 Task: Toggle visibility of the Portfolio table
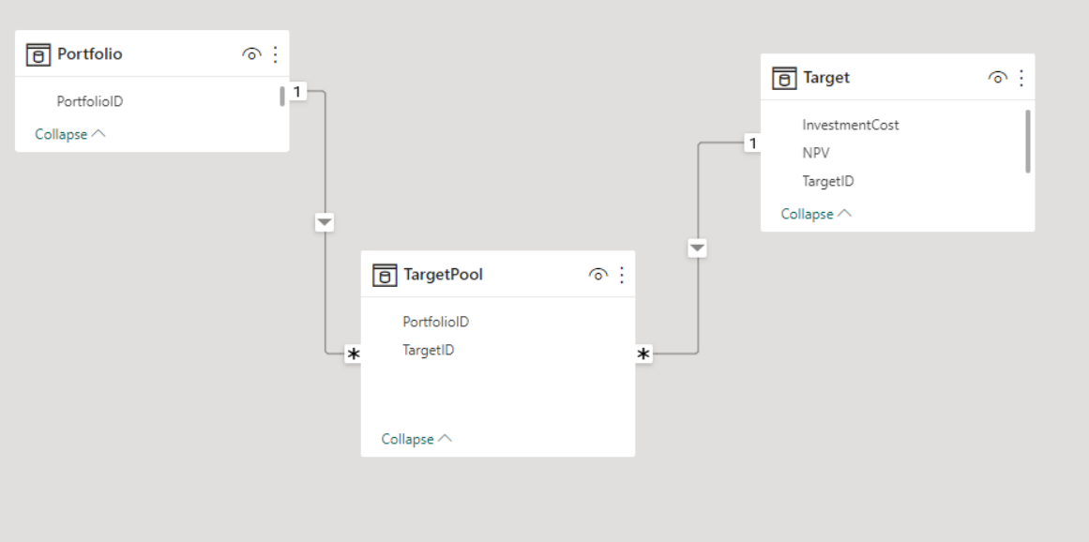pyautogui.click(x=251, y=54)
